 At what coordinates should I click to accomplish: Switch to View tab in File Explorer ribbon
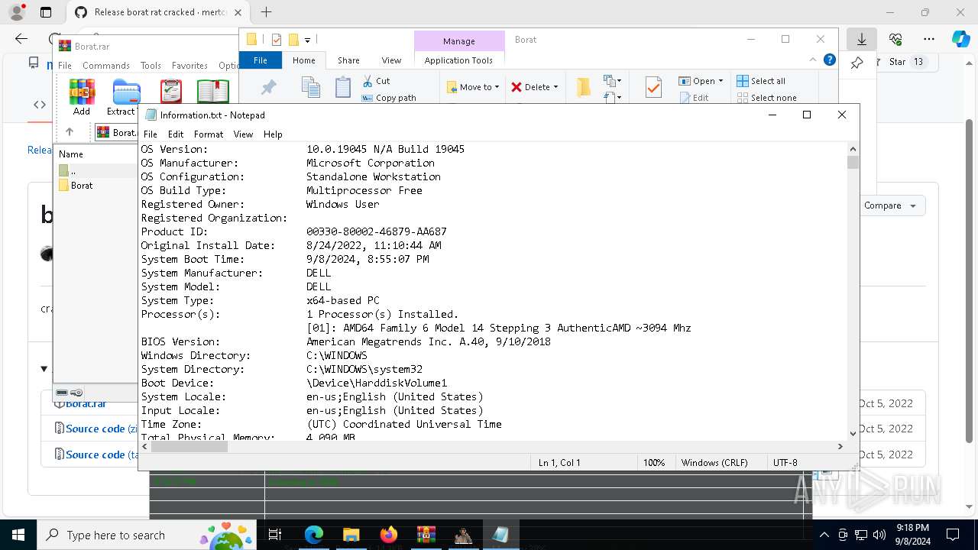pos(391,60)
